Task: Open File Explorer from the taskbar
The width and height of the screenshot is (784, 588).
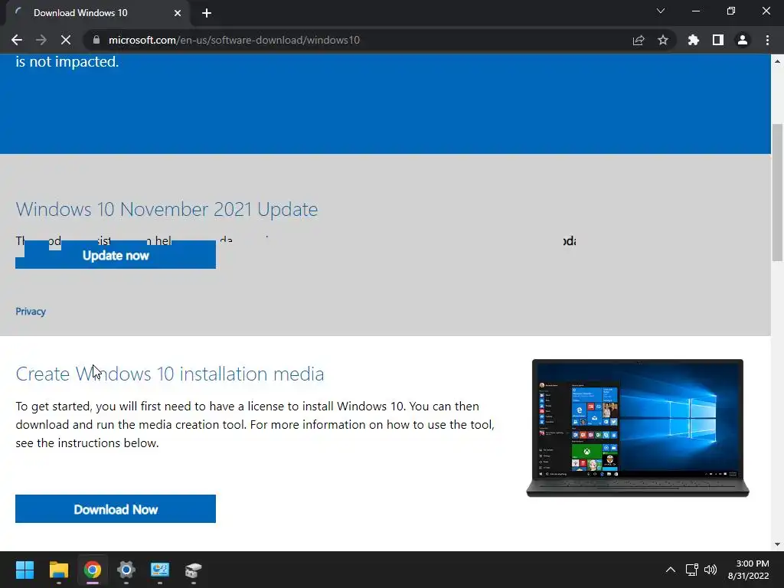Action: click(58, 570)
